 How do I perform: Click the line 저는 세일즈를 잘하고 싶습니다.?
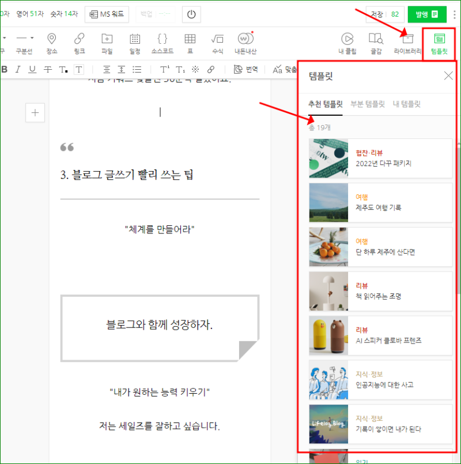pyautogui.click(x=160, y=426)
